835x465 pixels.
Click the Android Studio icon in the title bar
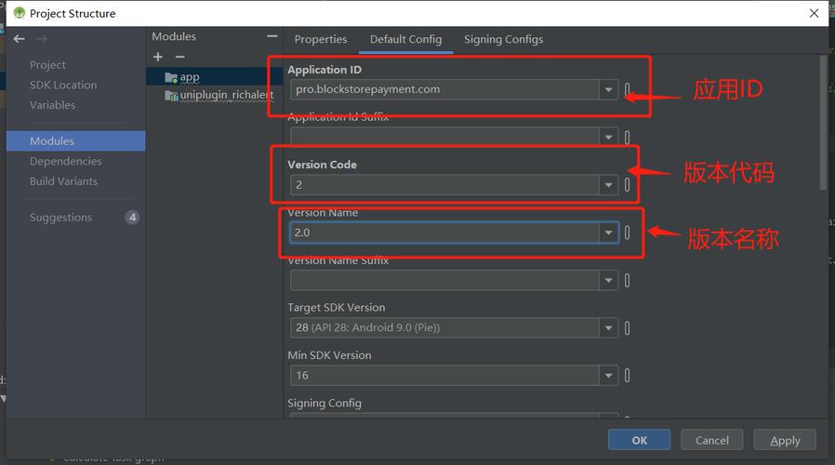20,13
